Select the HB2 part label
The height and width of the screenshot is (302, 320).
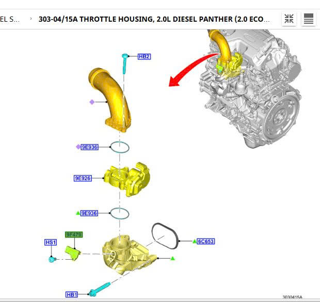[x=144, y=56]
